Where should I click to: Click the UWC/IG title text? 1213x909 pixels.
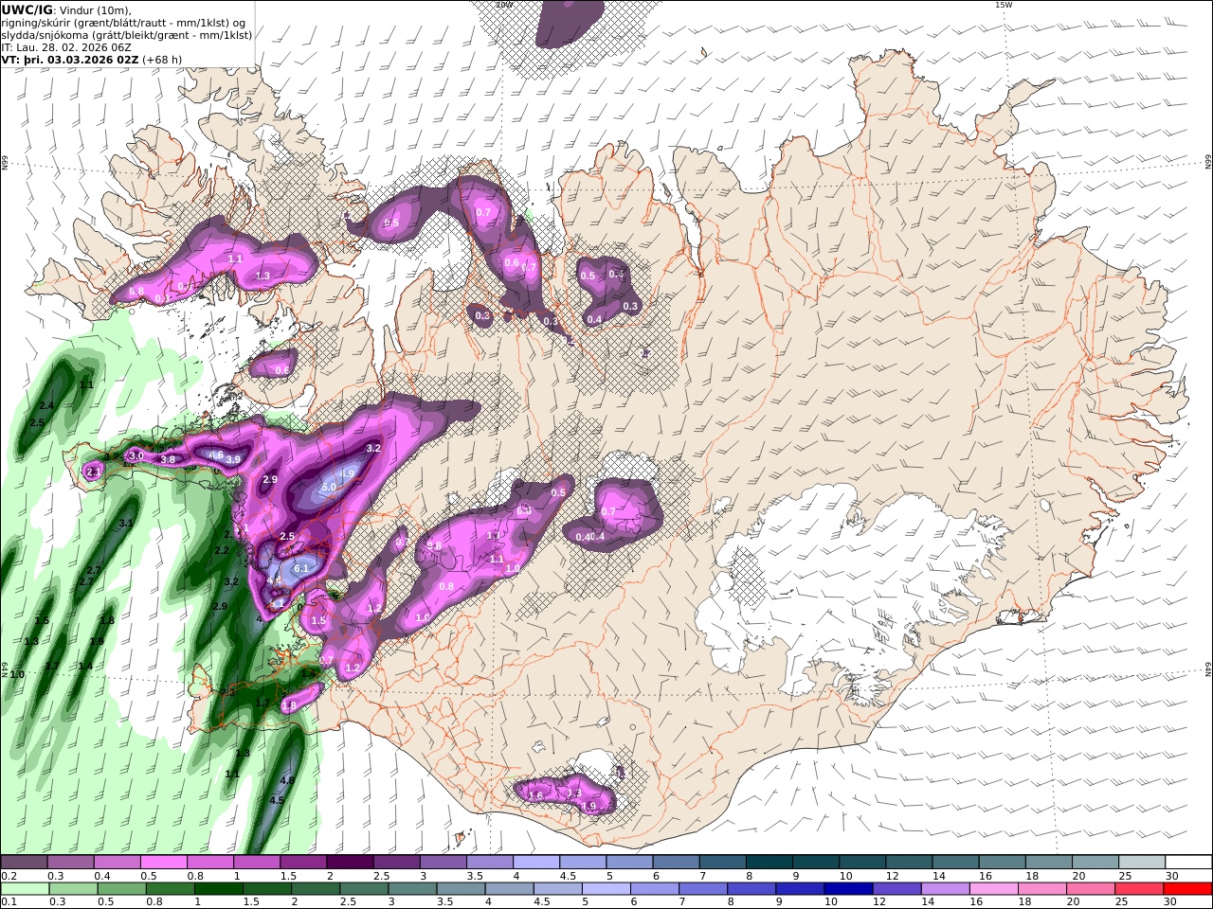[27, 9]
